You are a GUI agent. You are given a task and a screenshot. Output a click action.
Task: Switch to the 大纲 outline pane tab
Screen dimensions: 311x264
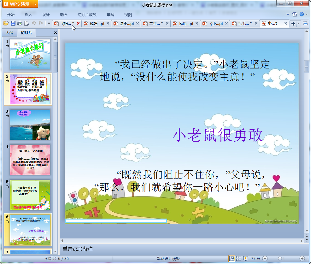click(9, 33)
